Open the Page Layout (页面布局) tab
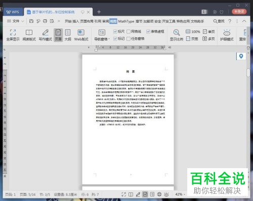The width and height of the screenshot is (253, 201). coord(87,21)
